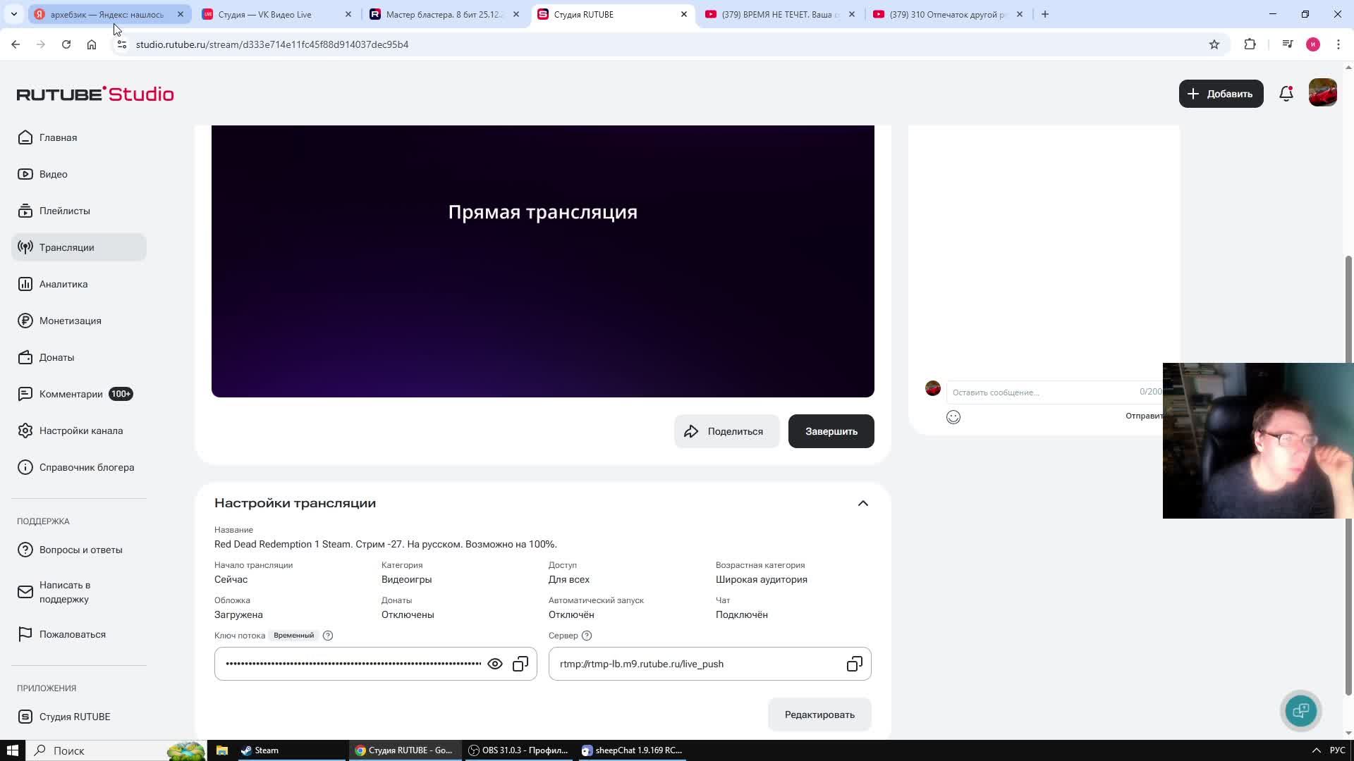Screen dimensions: 1354x761
Task: Open the notifications bell
Action: tap(1286, 94)
